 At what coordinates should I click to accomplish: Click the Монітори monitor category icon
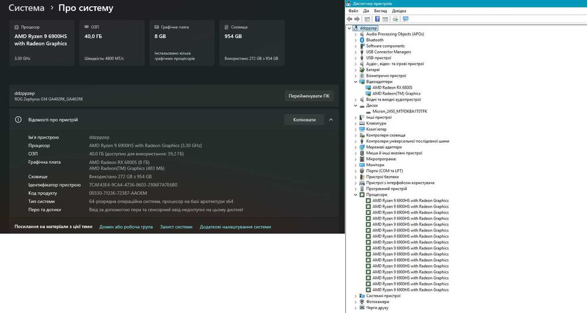click(362, 165)
